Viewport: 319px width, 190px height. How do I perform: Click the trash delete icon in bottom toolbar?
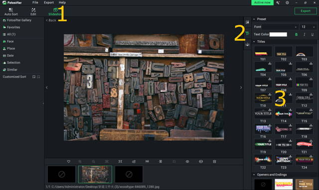click(214, 161)
